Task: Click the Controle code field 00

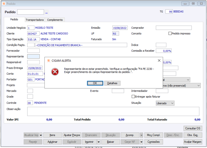Action: coord(30,103)
